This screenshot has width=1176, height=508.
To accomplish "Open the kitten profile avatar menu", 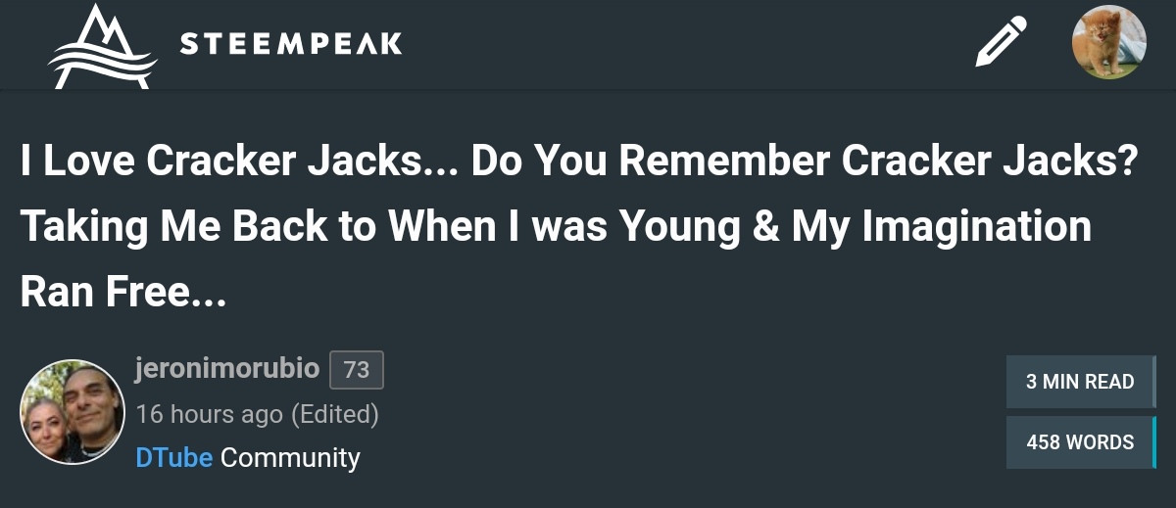I will pyautogui.click(x=1108, y=42).
